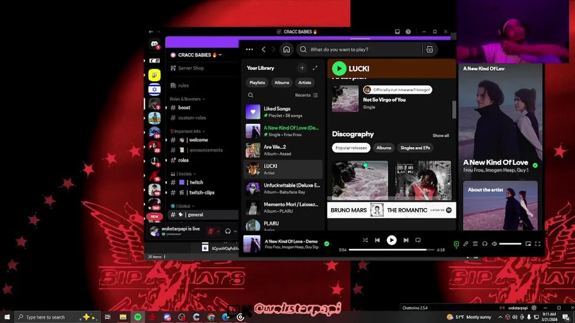Viewport: 575px width, 323px height.
Task: Click Discord inbox icon in title bar
Action: pyautogui.click(x=397, y=32)
